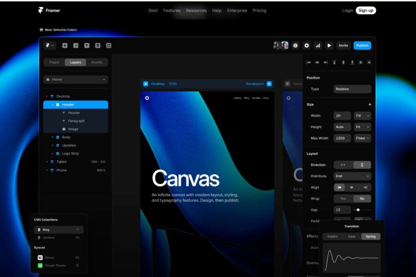Open the globe site settings icon

click(x=295, y=45)
